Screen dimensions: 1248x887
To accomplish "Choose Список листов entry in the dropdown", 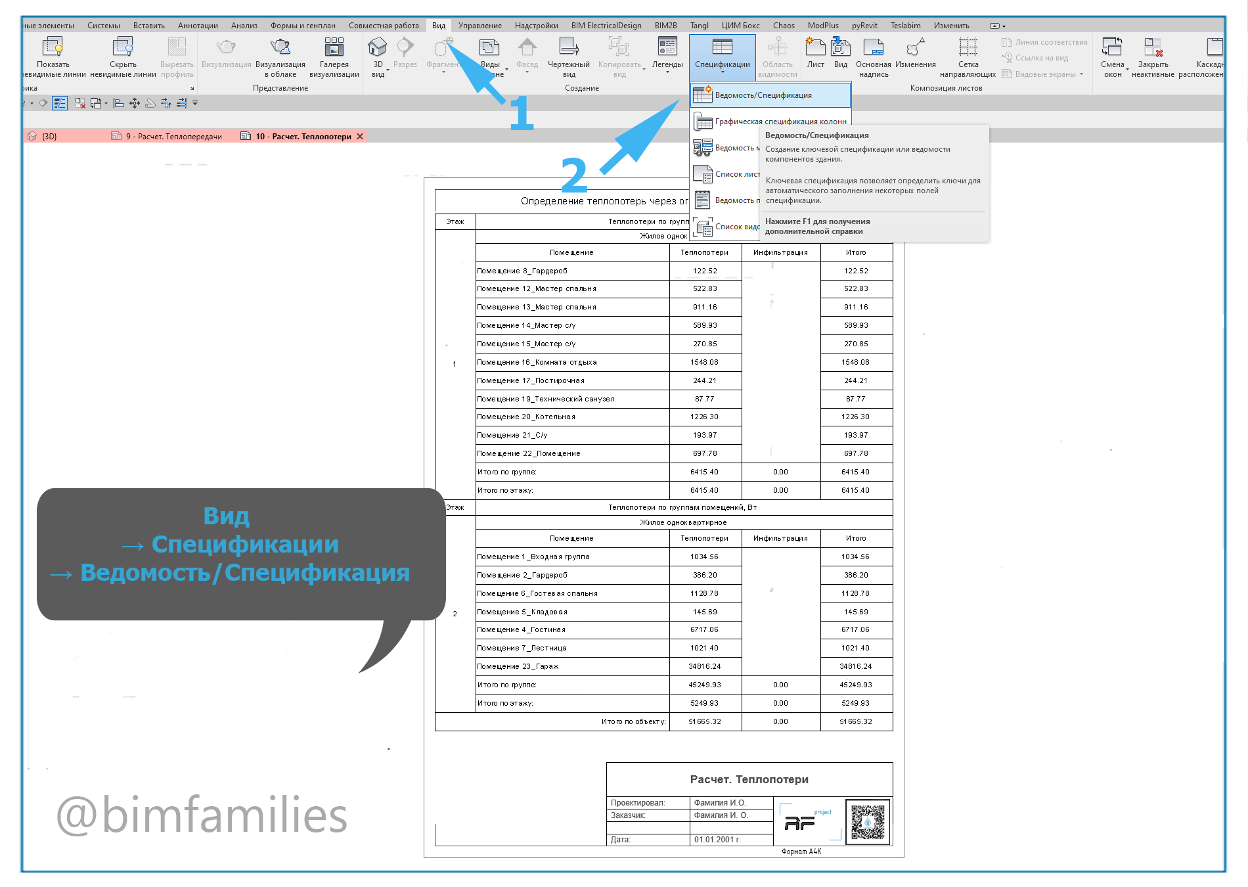I will pyautogui.click(x=726, y=174).
